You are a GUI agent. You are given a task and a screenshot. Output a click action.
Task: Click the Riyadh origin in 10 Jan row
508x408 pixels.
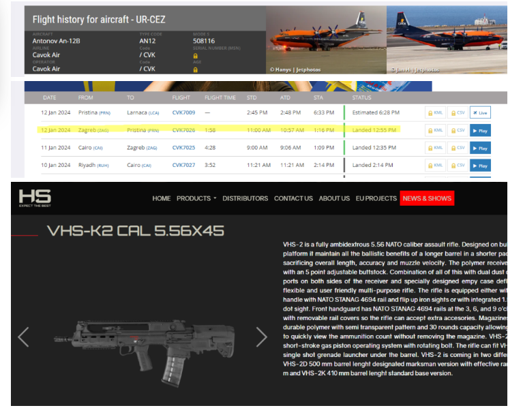click(93, 165)
